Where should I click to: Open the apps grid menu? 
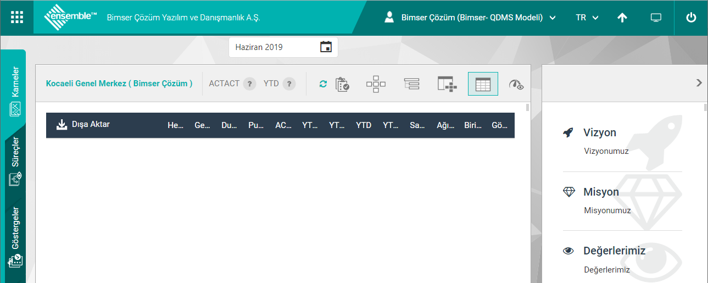pos(17,17)
